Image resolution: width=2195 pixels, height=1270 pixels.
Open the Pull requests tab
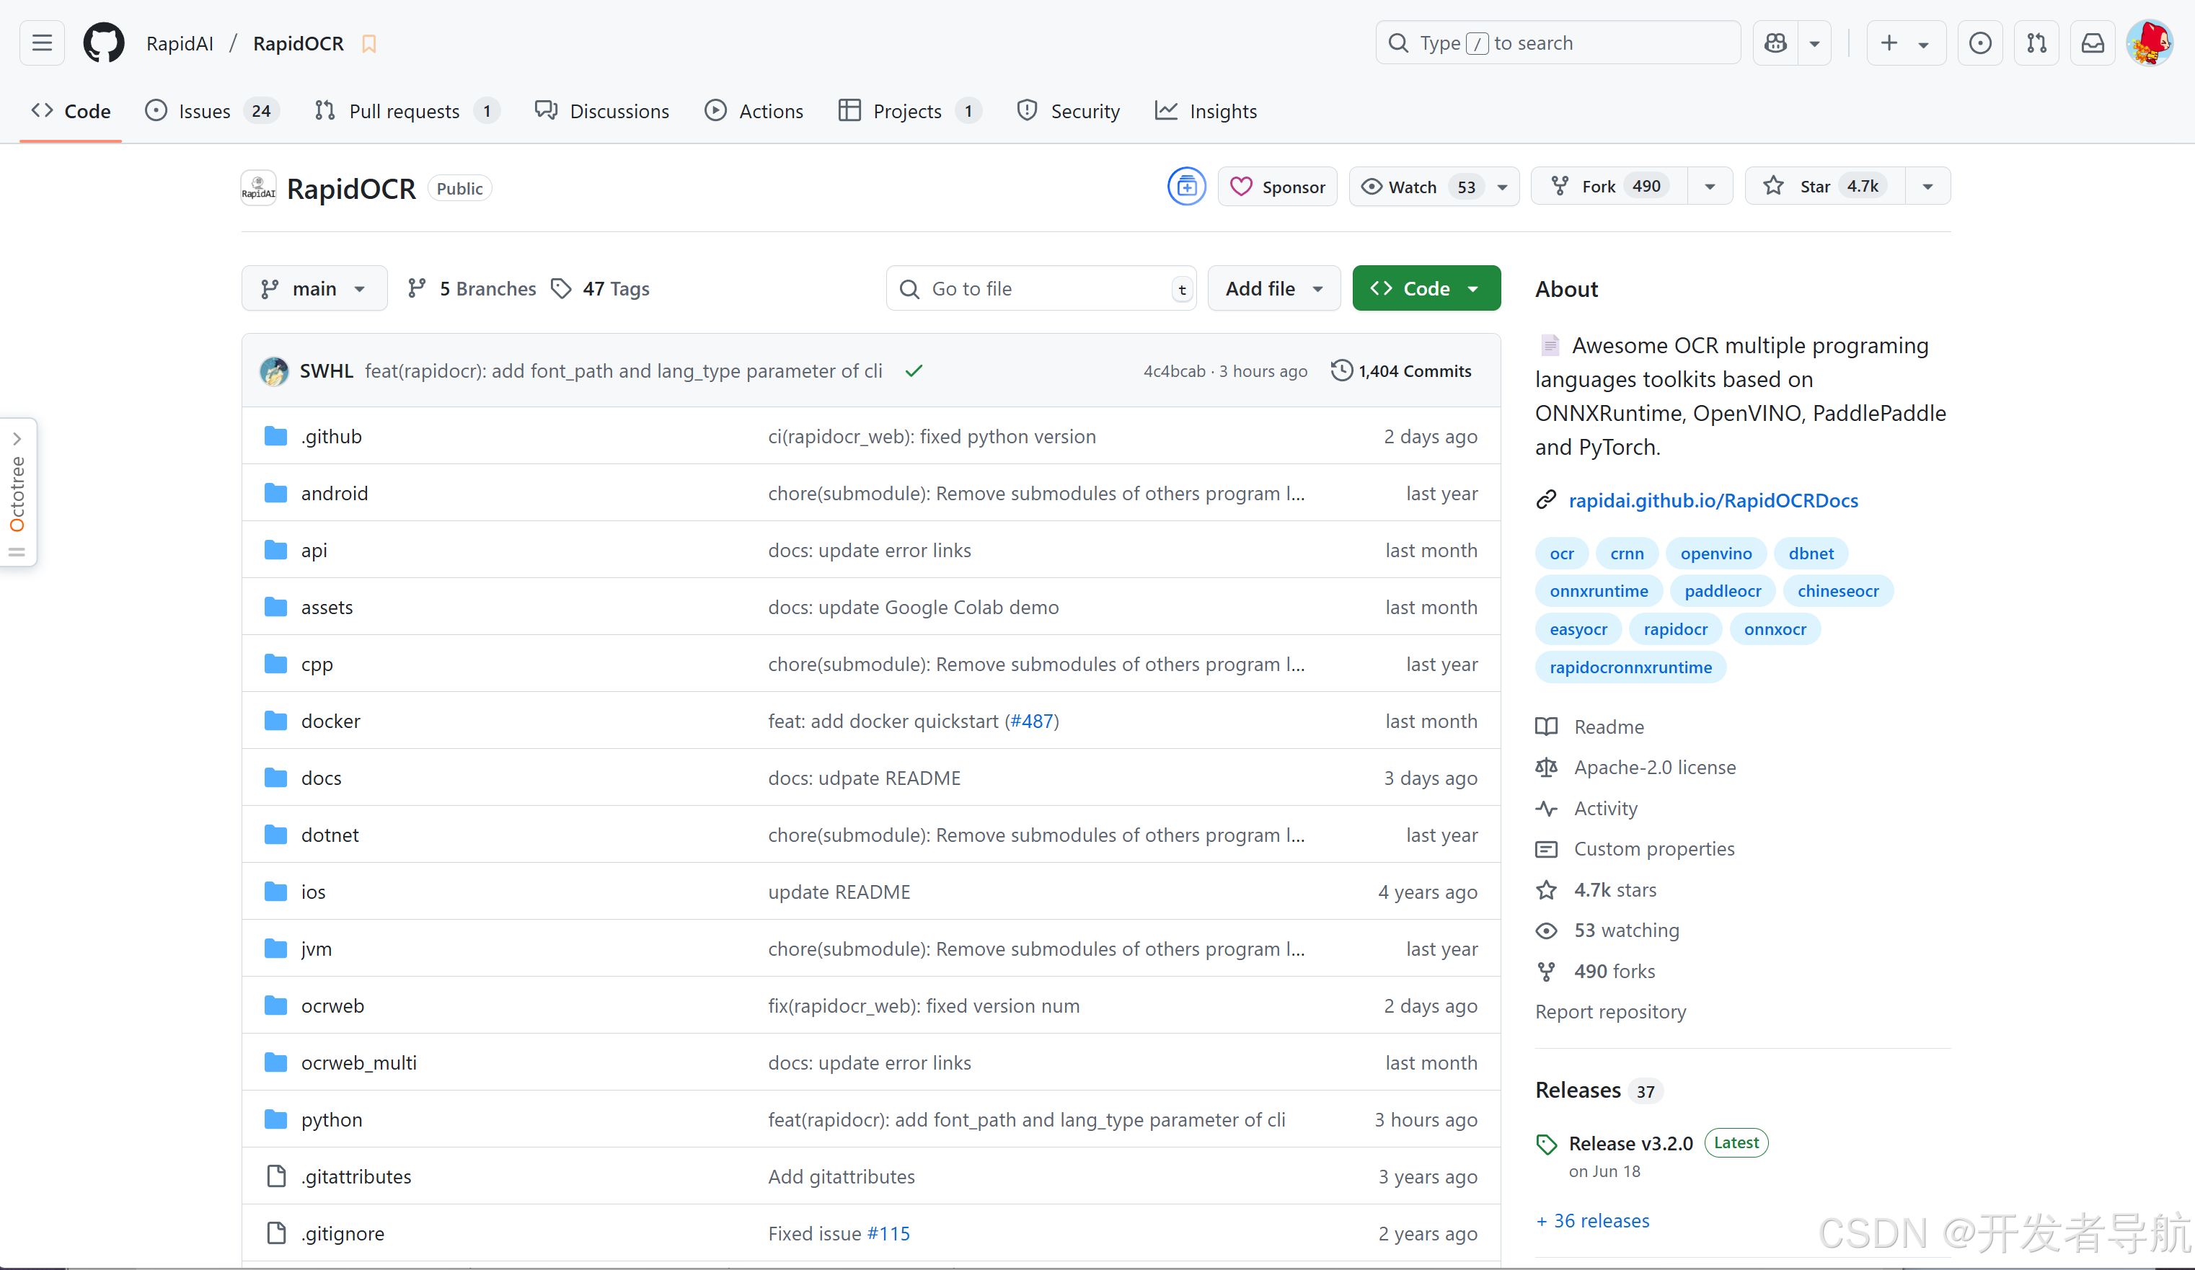click(407, 112)
